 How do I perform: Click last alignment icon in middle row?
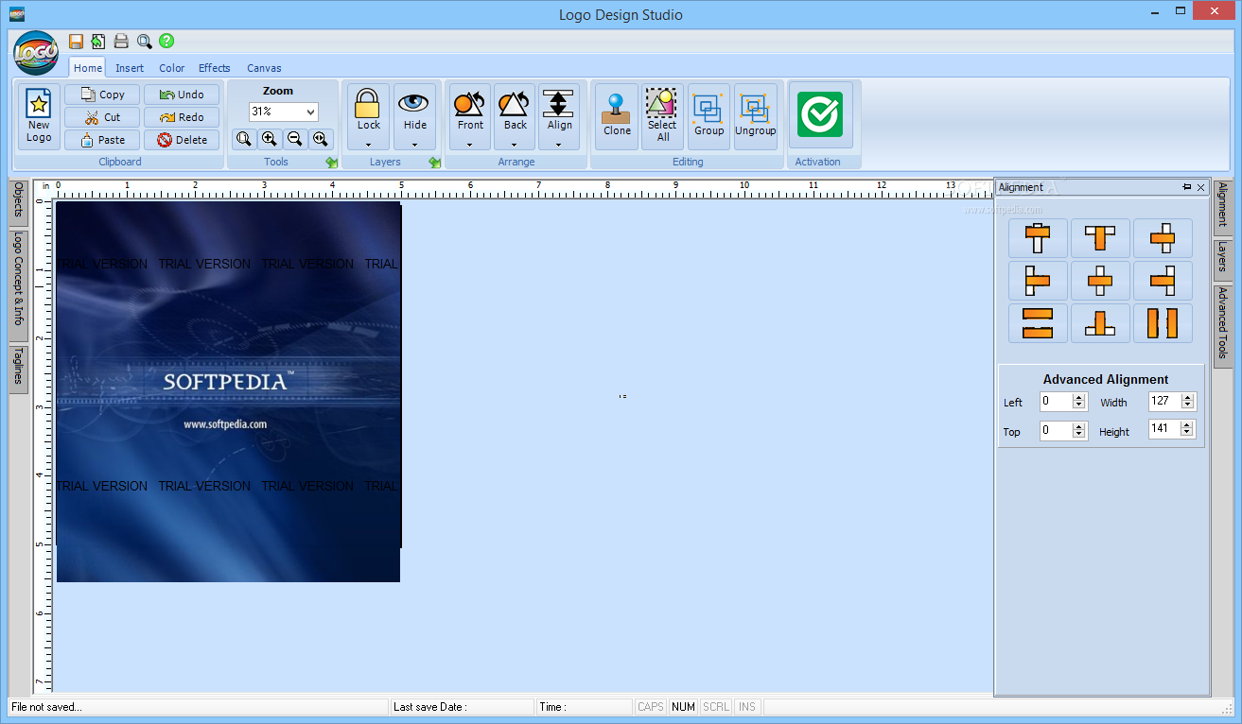tap(1163, 281)
